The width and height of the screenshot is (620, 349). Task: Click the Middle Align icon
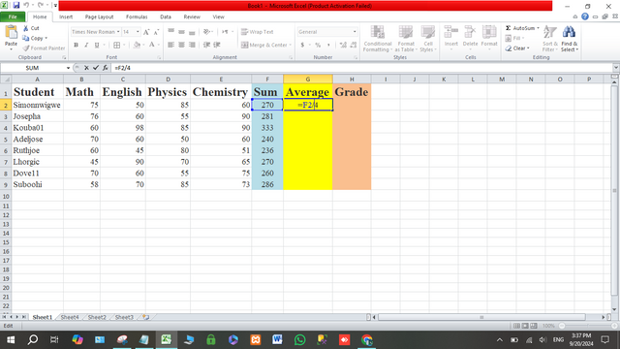click(181, 32)
